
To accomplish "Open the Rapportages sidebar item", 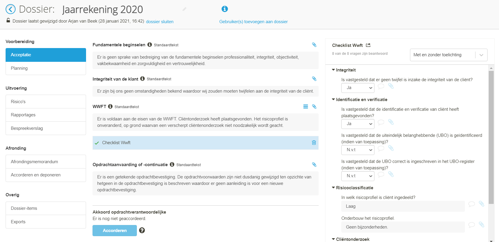I will pyautogui.click(x=46, y=115).
